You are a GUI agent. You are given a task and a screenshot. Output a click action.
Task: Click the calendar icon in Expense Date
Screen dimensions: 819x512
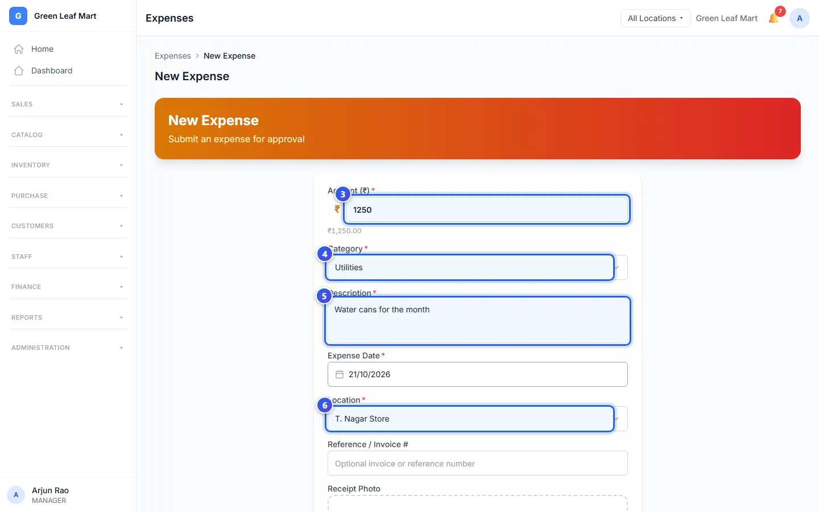[340, 374]
